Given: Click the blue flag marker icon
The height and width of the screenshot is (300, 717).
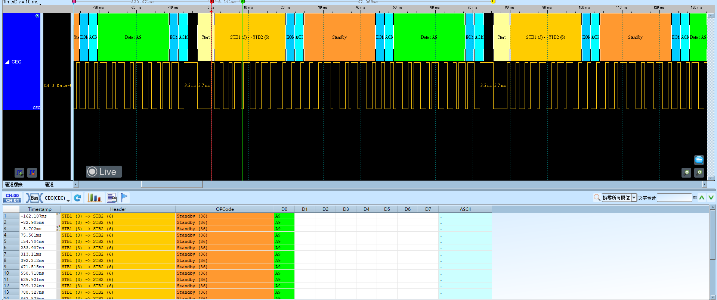Looking at the screenshot, I should (124, 197).
